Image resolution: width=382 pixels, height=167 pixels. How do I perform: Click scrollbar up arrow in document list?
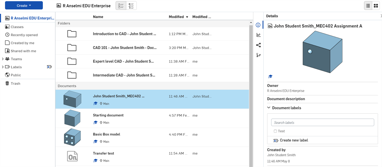(251, 23)
